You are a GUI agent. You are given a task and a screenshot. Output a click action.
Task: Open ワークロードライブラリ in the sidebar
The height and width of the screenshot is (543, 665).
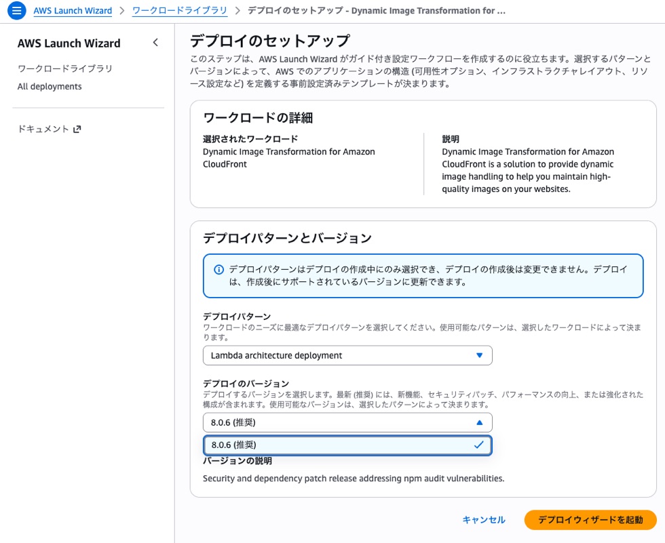pos(65,68)
